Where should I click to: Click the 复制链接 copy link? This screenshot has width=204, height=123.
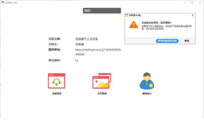(x=80, y=54)
